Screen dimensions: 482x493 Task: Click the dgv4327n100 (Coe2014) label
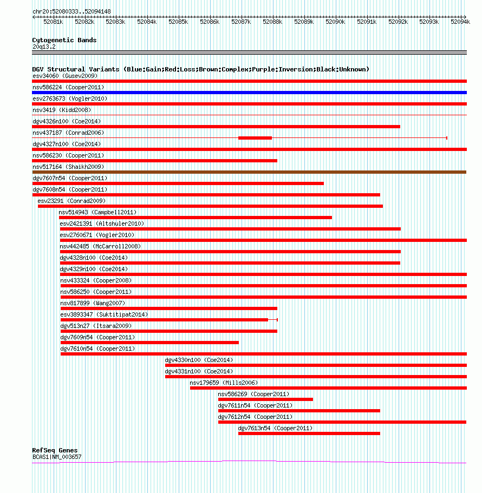point(67,144)
